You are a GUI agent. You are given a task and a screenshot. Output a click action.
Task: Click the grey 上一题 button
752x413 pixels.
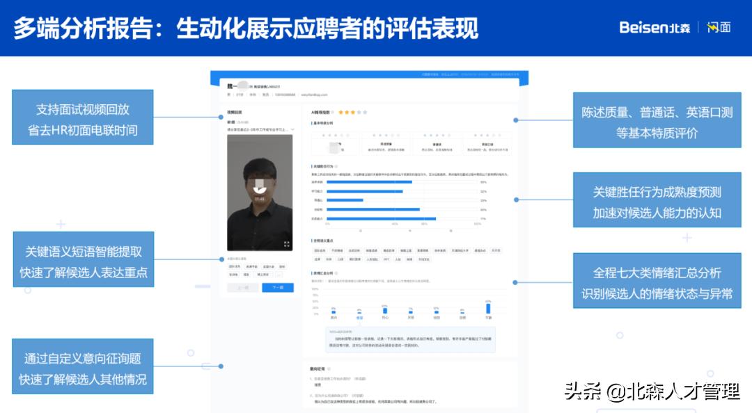(x=243, y=288)
